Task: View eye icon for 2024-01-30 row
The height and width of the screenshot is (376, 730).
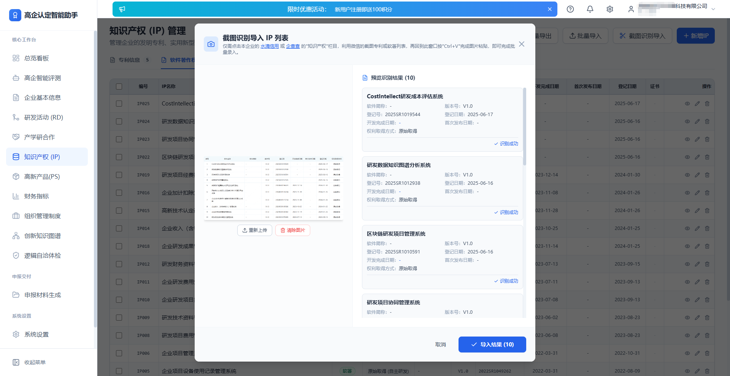Action: (x=687, y=175)
